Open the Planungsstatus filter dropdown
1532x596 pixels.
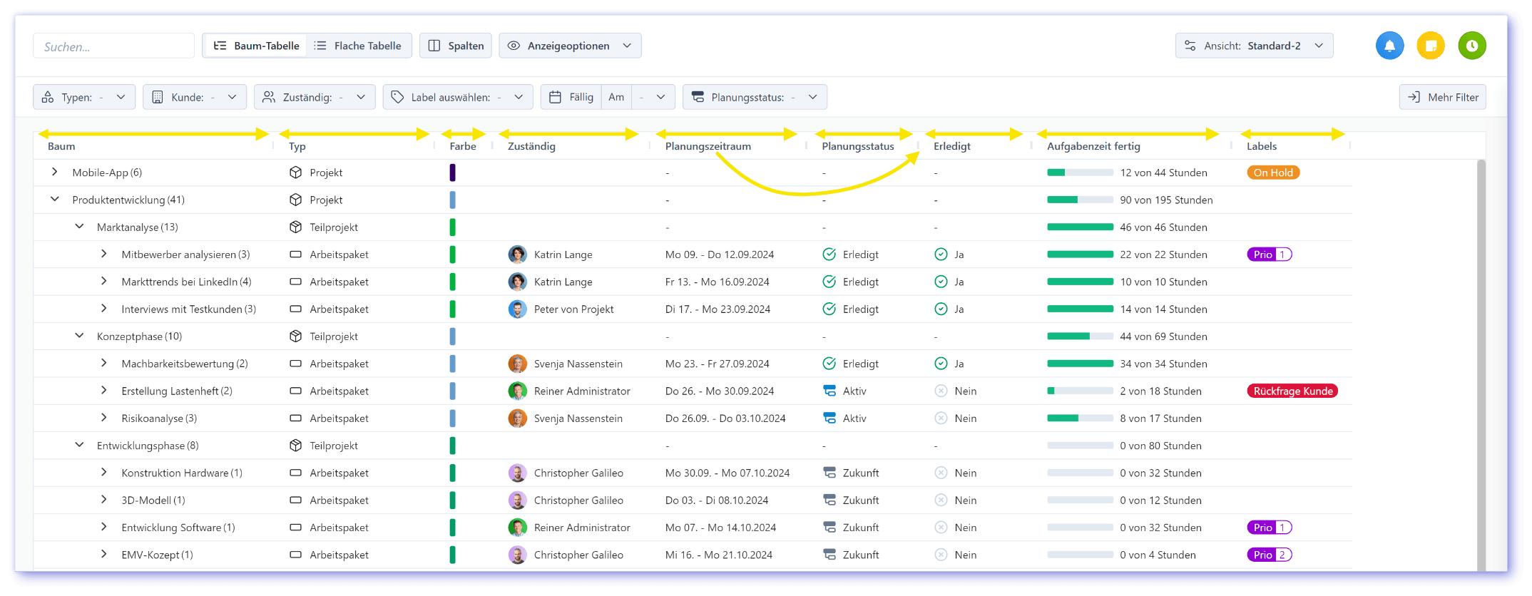tap(755, 98)
